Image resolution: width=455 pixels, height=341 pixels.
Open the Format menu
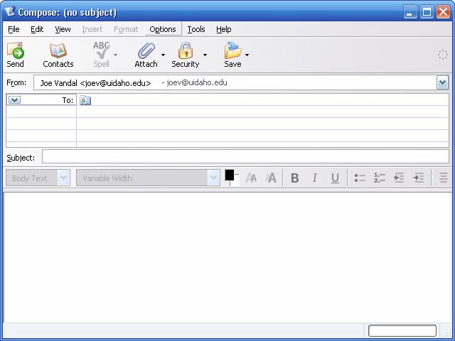(126, 29)
